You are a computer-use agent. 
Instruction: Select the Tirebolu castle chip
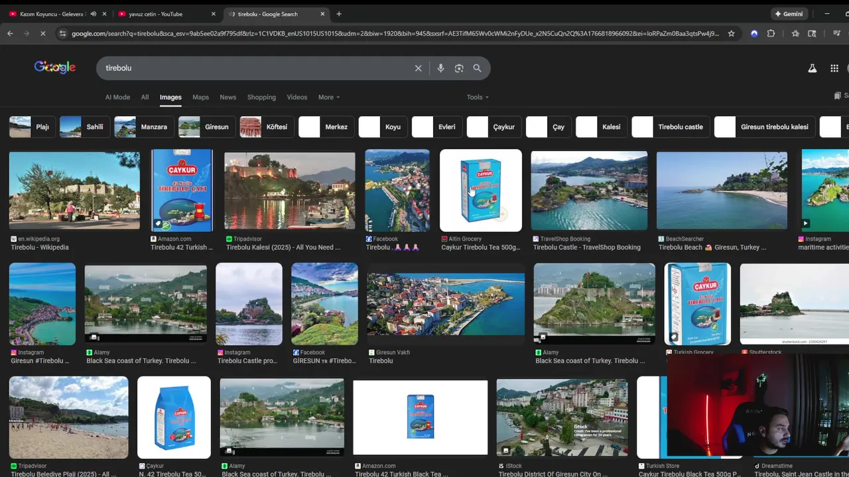(x=669, y=127)
